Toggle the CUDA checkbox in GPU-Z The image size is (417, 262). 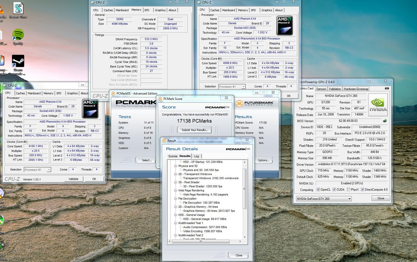tap(334, 190)
